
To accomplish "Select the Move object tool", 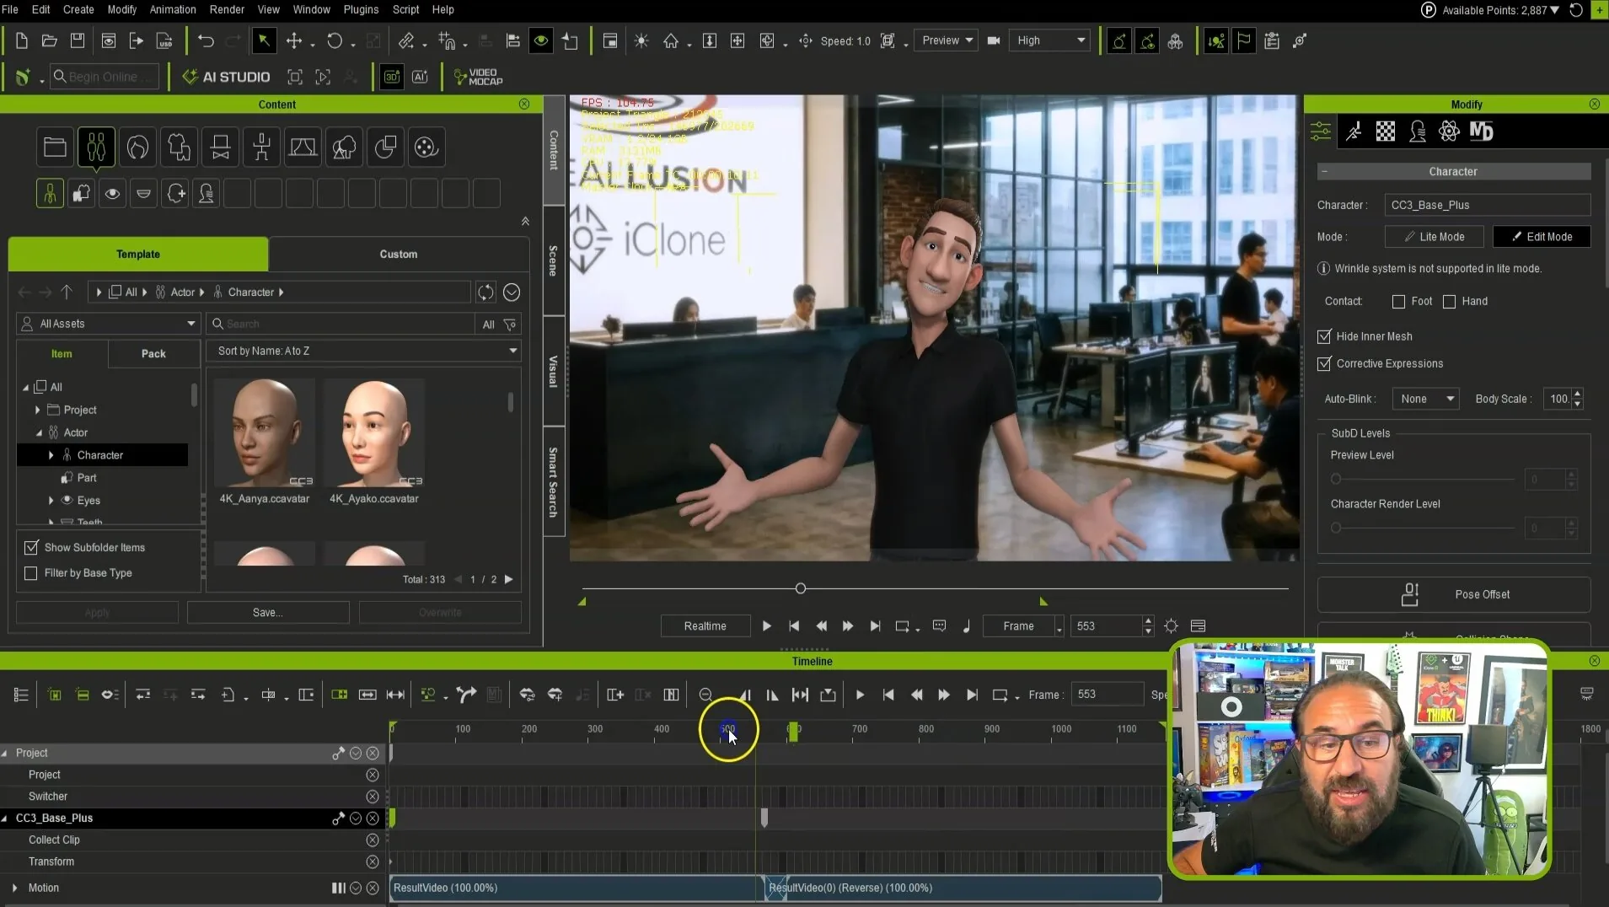I will (x=294, y=40).
